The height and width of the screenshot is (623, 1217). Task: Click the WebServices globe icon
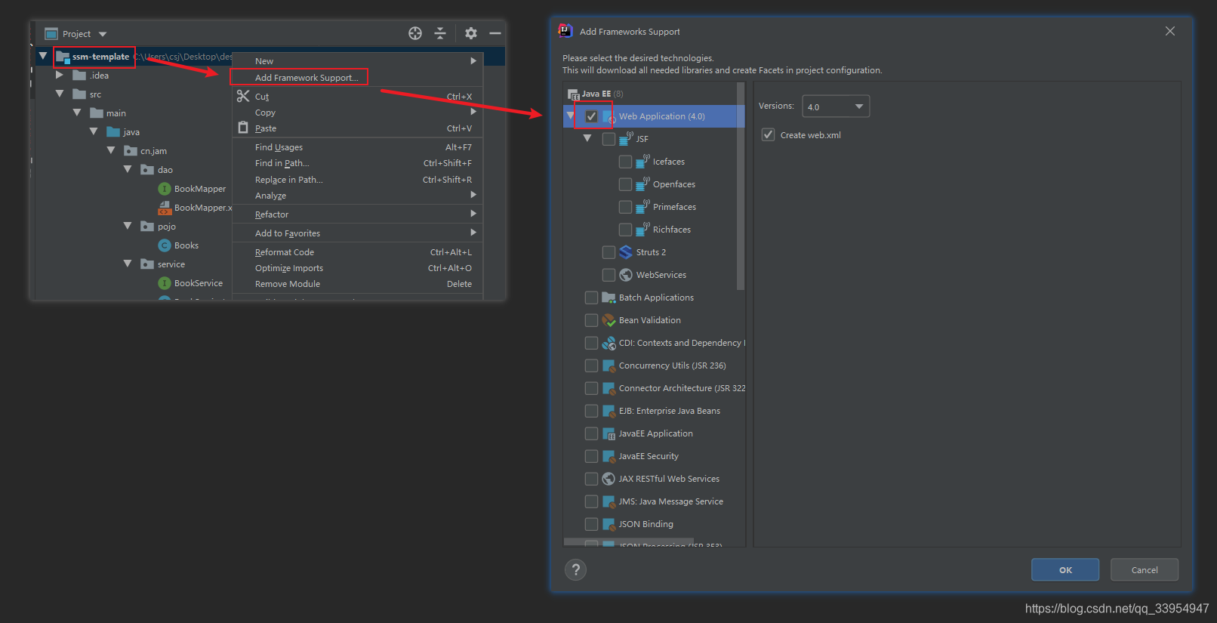click(626, 275)
